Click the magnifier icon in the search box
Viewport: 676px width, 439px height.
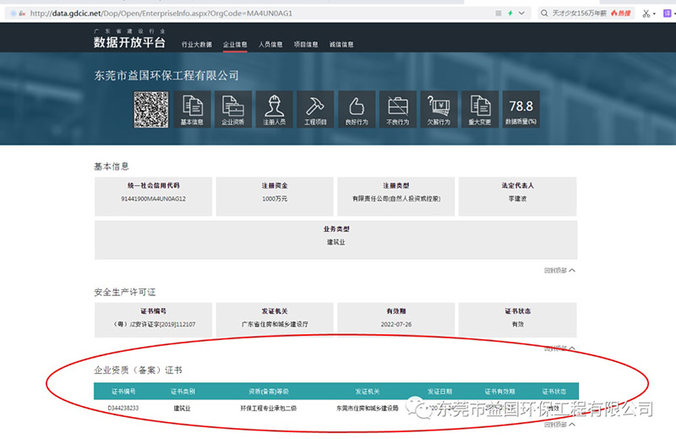coord(544,14)
